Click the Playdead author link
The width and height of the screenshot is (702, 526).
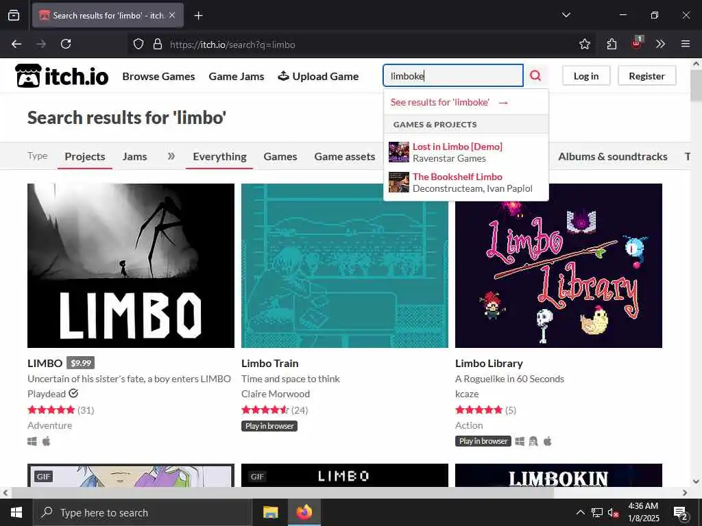tap(47, 394)
